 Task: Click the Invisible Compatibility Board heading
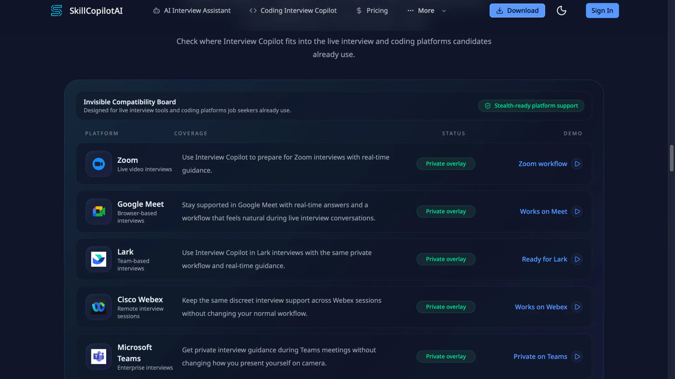[x=129, y=102]
